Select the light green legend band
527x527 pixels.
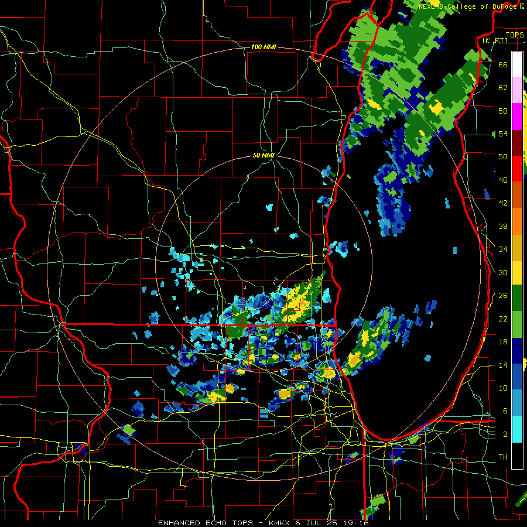click(x=517, y=324)
